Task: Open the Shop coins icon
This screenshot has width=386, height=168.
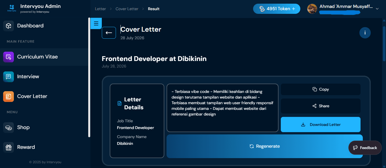Action: click(x=8, y=127)
